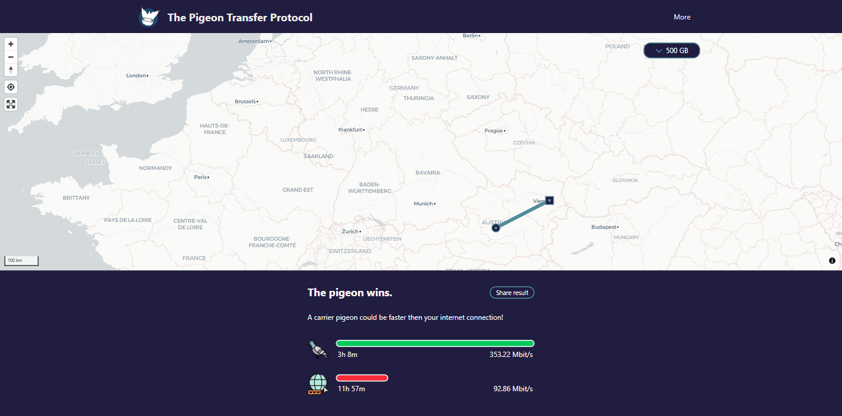842x416 pixels.
Task: Toggle fullscreen map view
Action: 11,104
